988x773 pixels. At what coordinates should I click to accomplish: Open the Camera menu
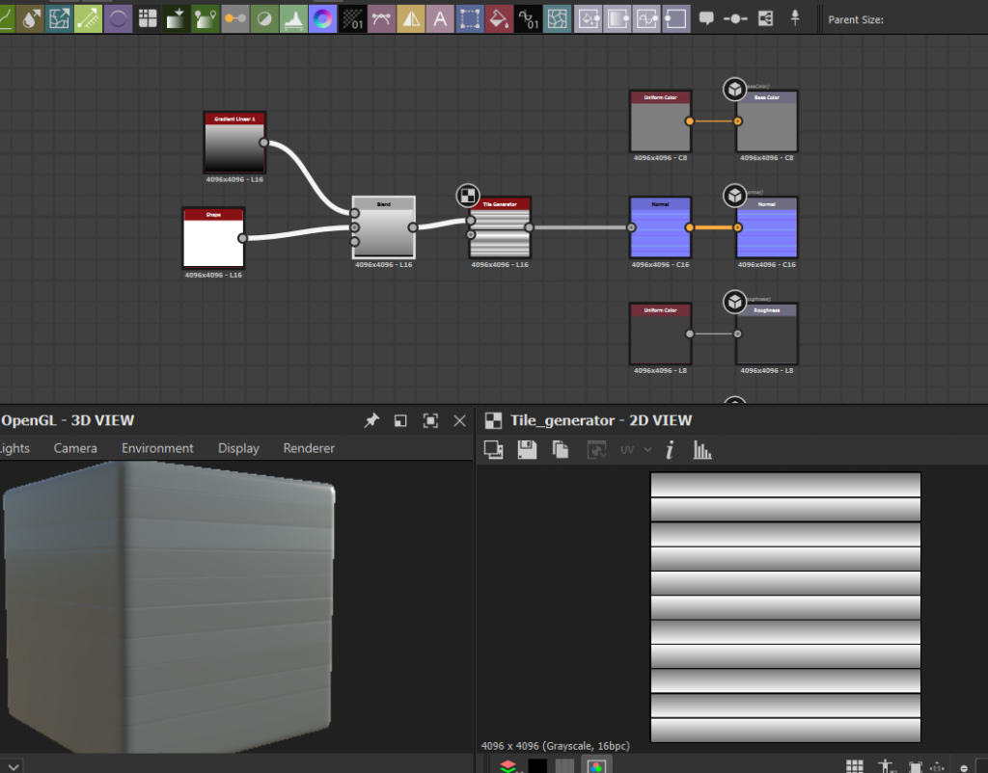click(75, 448)
